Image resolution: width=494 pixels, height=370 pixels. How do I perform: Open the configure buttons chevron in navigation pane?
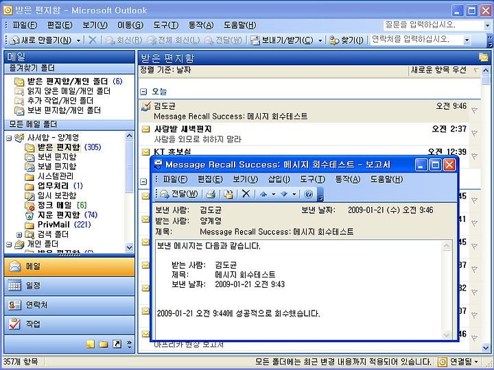[129, 344]
